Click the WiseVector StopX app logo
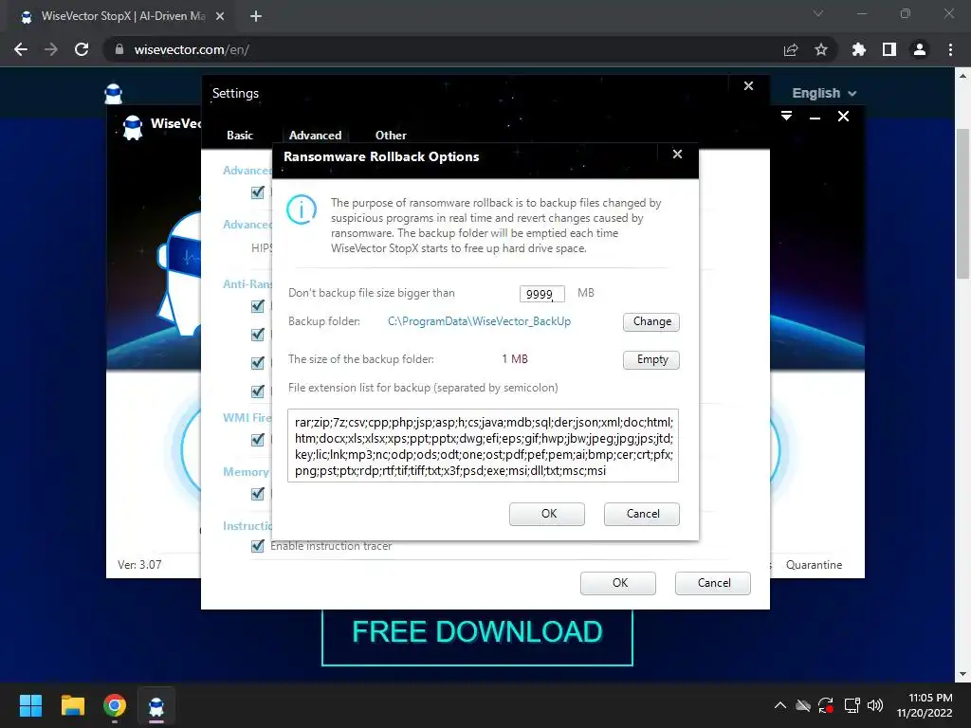 coord(133,128)
